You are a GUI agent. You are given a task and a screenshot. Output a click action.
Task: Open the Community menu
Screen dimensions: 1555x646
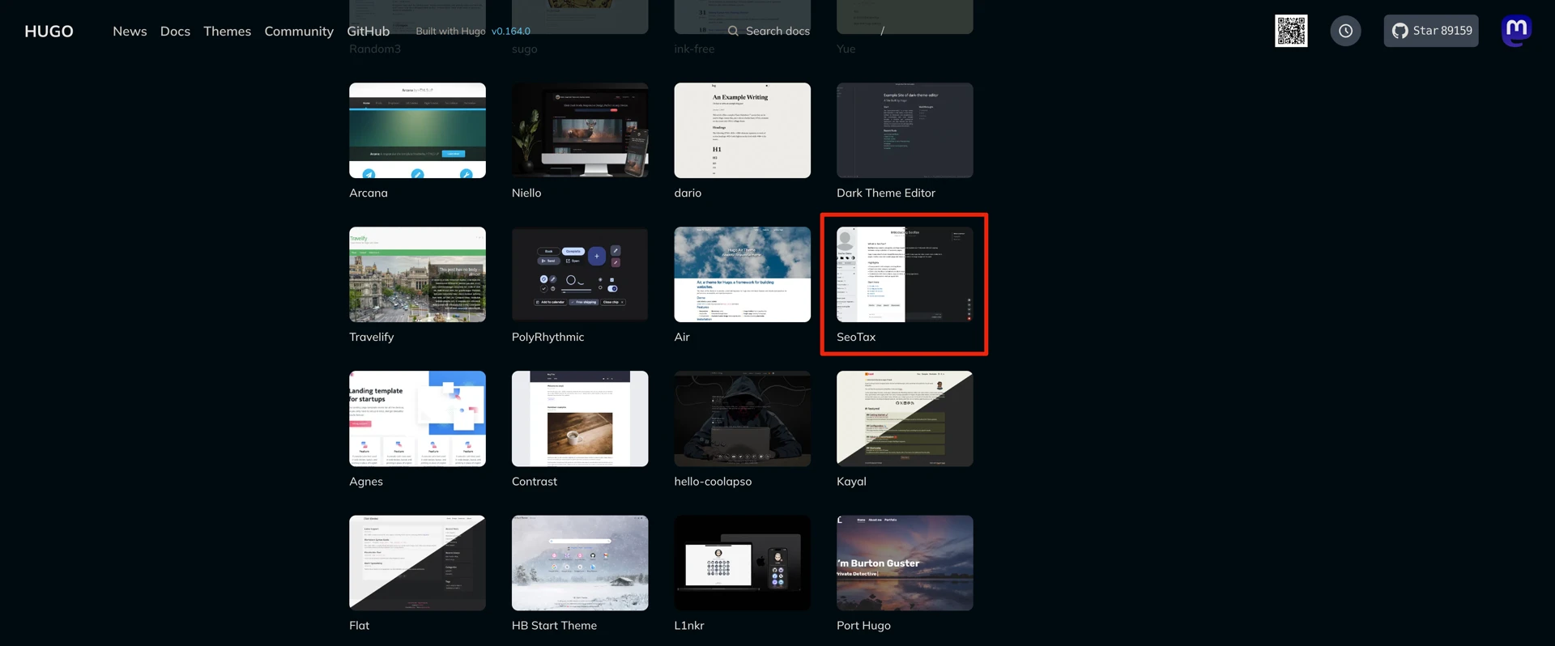[x=299, y=31]
